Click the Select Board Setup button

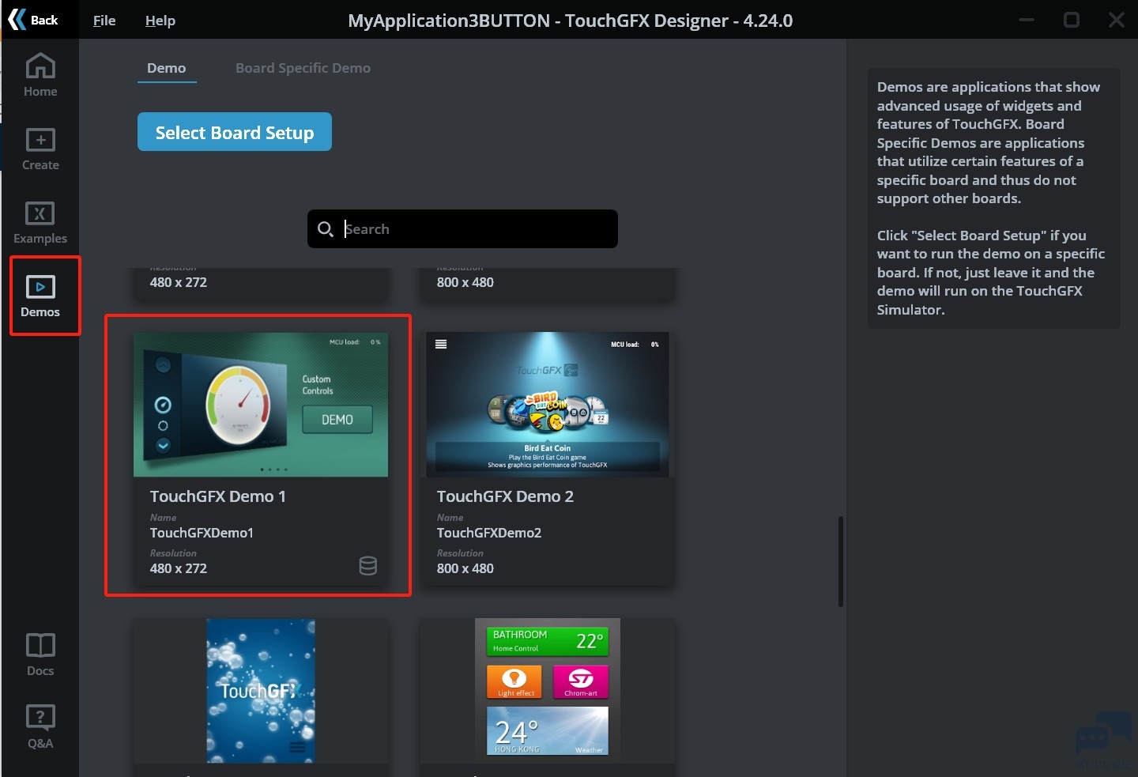(235, 132)
